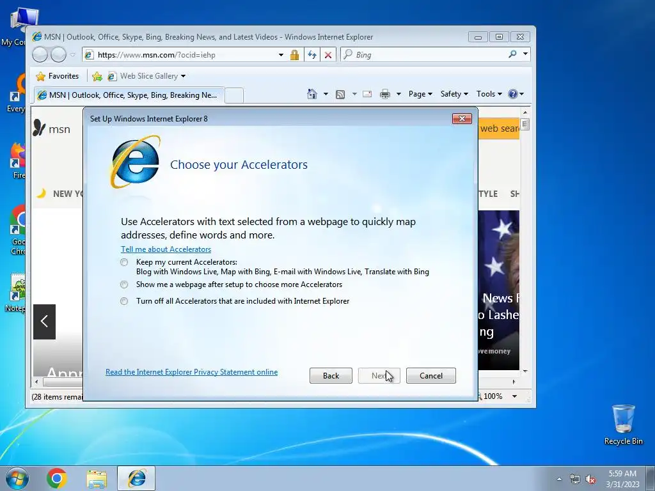
Task: Open the search provider dropdown arrow
Action: [x=525, y=54]
